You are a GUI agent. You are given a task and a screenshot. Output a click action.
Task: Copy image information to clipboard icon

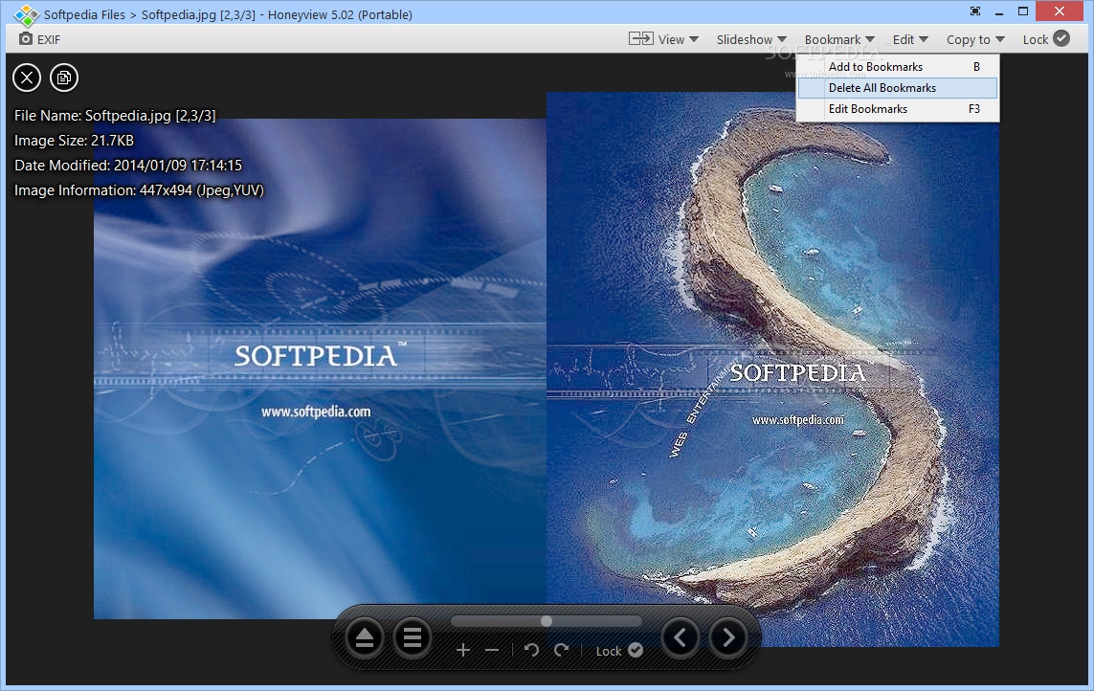click(63, 78)
